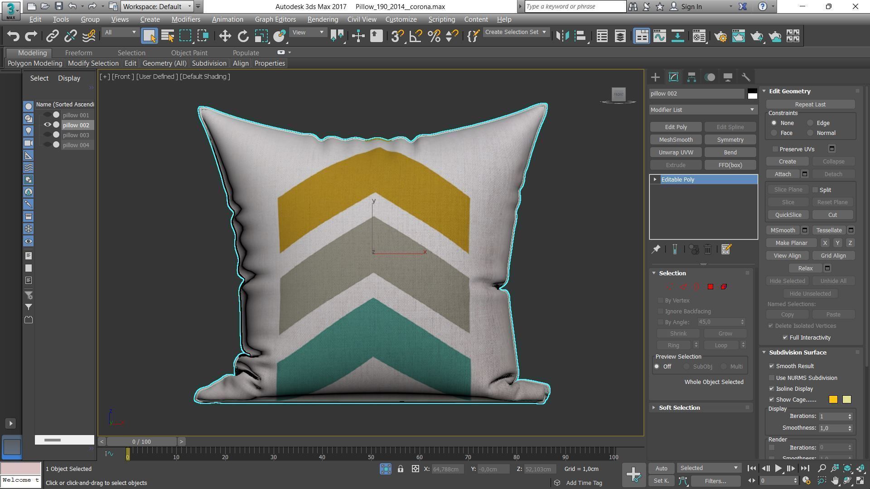Click the Unwrap UVW modifier button
Screen dimensions: 870x489
pos(676,152)
